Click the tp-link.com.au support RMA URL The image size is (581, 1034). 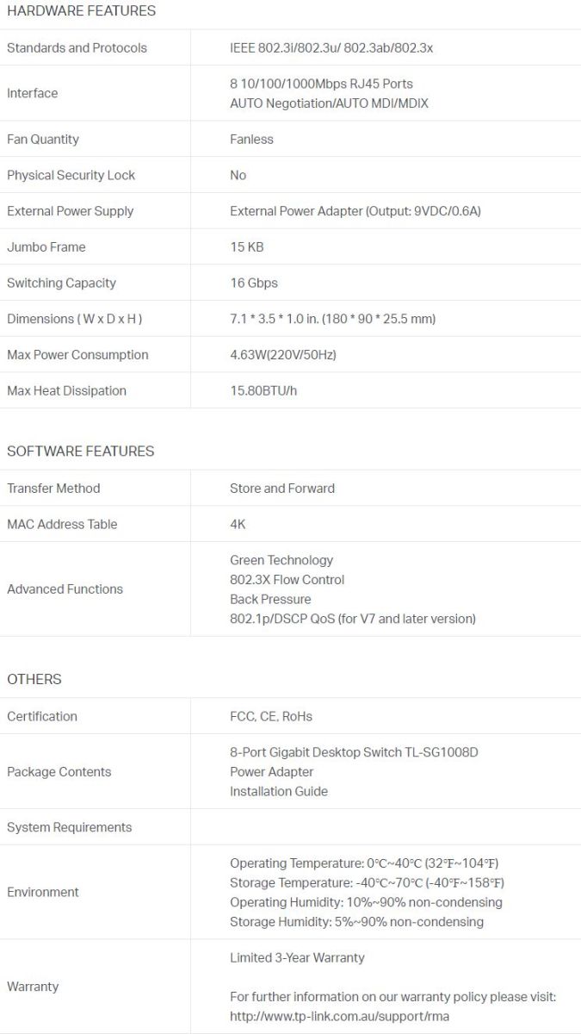coord(339,1016)
